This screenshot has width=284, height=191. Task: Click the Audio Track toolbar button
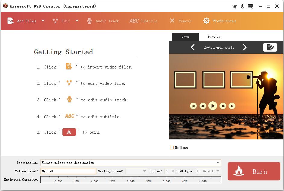click(103, 21)
